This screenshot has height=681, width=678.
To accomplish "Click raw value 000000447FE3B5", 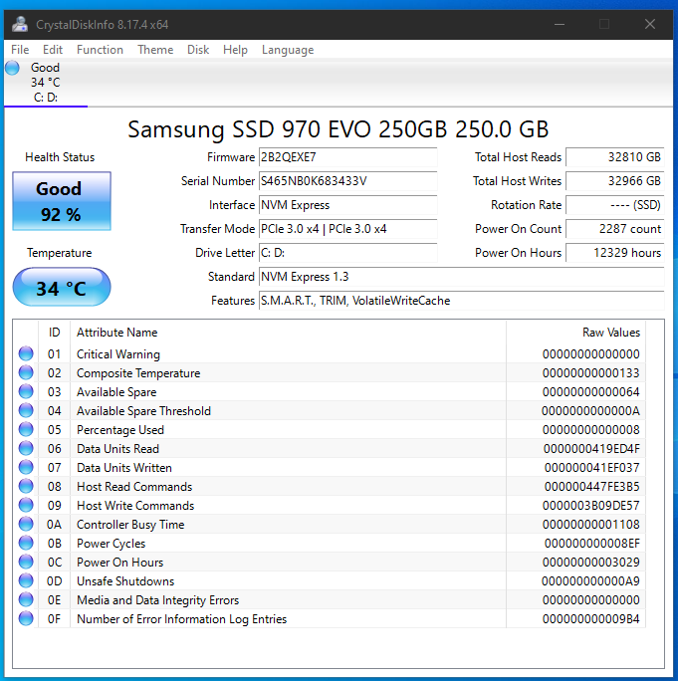I will coord(592,487).
